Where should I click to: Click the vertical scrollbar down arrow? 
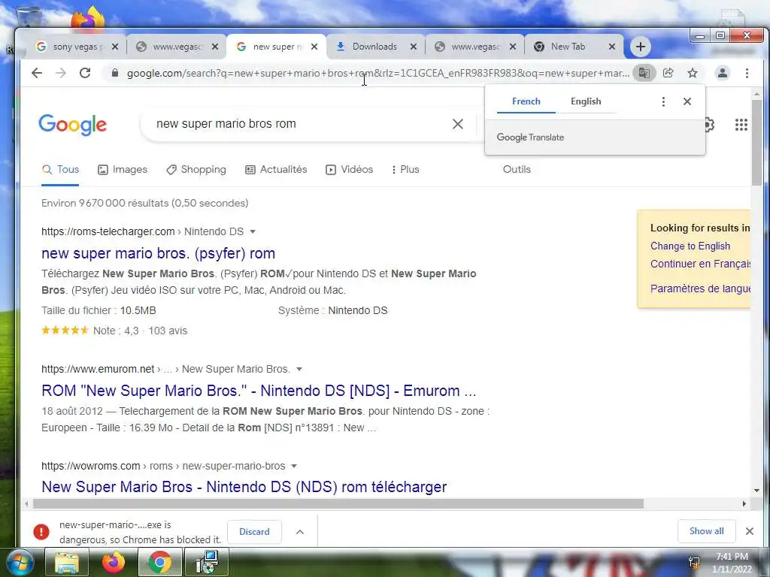756,490
